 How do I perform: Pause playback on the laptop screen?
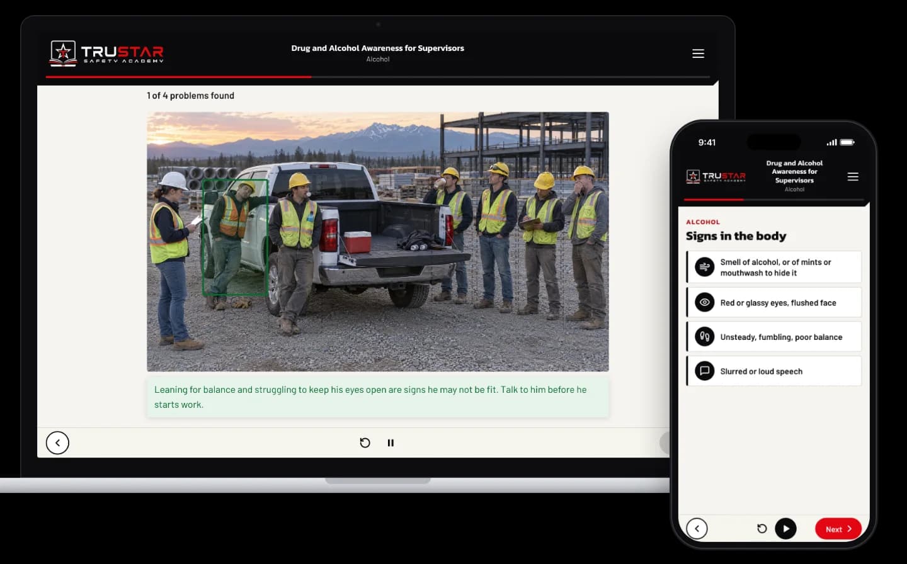pyautogui.click(x=391, y=443)
